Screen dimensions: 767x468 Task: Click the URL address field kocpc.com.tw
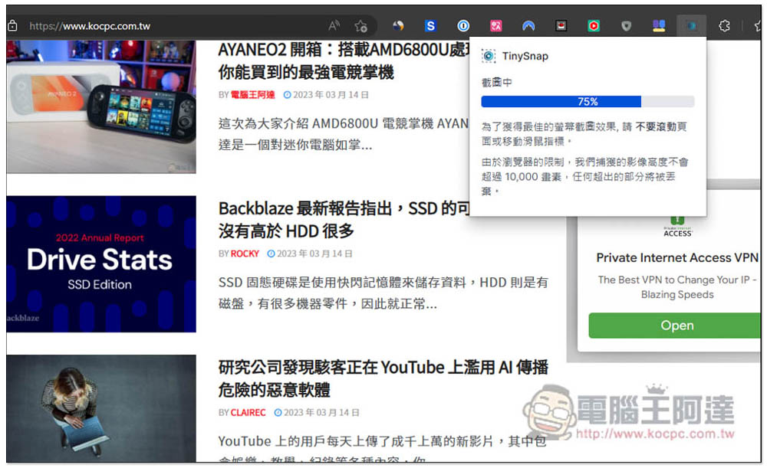(x=90, y=26)
